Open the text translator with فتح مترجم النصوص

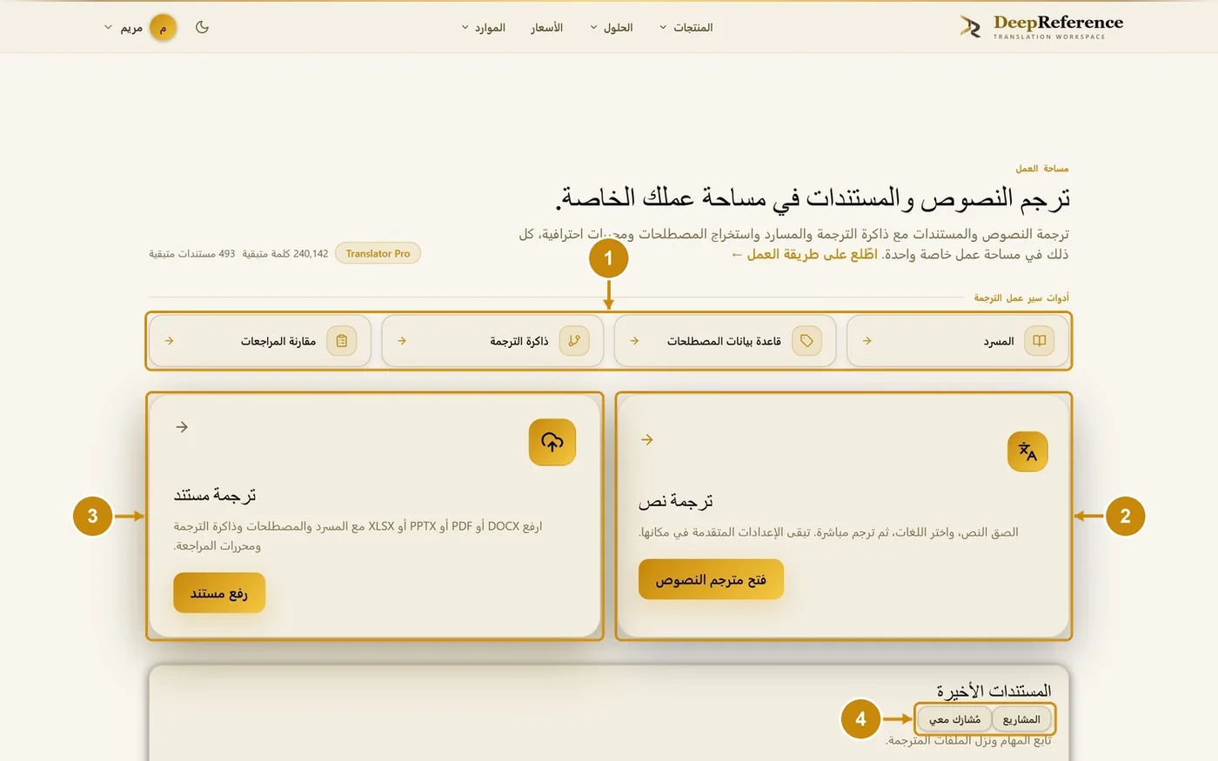[711, 579]
